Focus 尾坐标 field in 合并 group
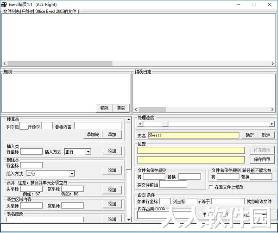The image size is (278, 233). 73,189
